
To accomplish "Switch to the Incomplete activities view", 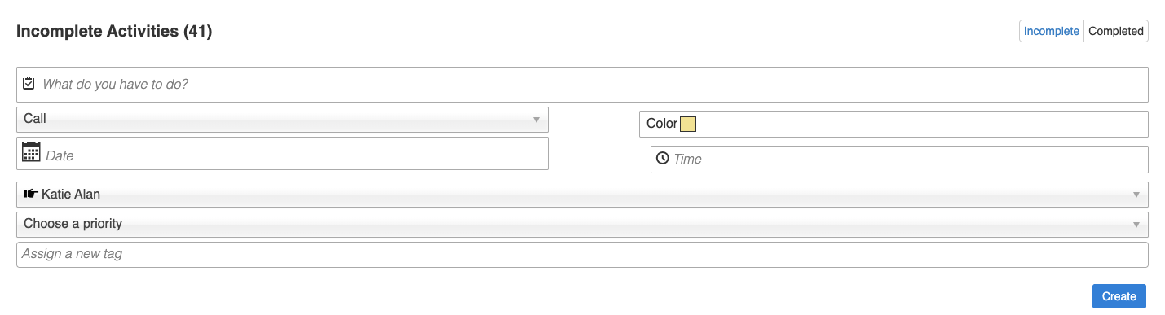I will pos(1052,31).
